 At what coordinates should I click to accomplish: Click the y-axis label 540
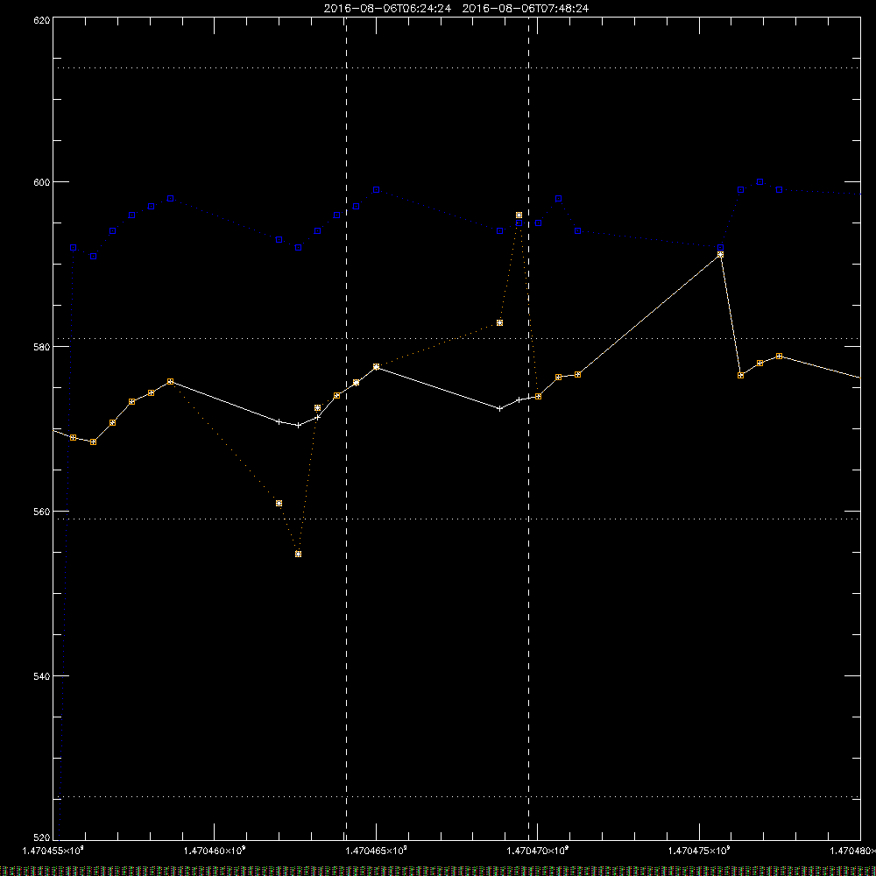pyautogui.click(x=42, y=676)
